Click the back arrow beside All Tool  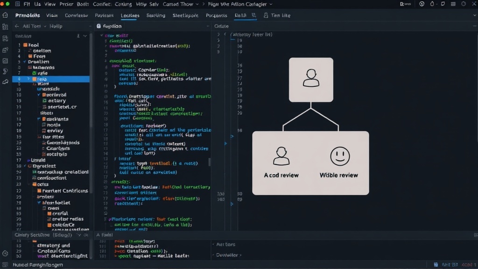[17, 26]
